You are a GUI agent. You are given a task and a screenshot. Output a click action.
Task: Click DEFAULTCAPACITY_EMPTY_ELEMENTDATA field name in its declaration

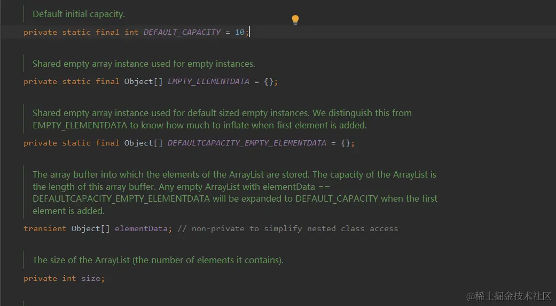[247, 143]
